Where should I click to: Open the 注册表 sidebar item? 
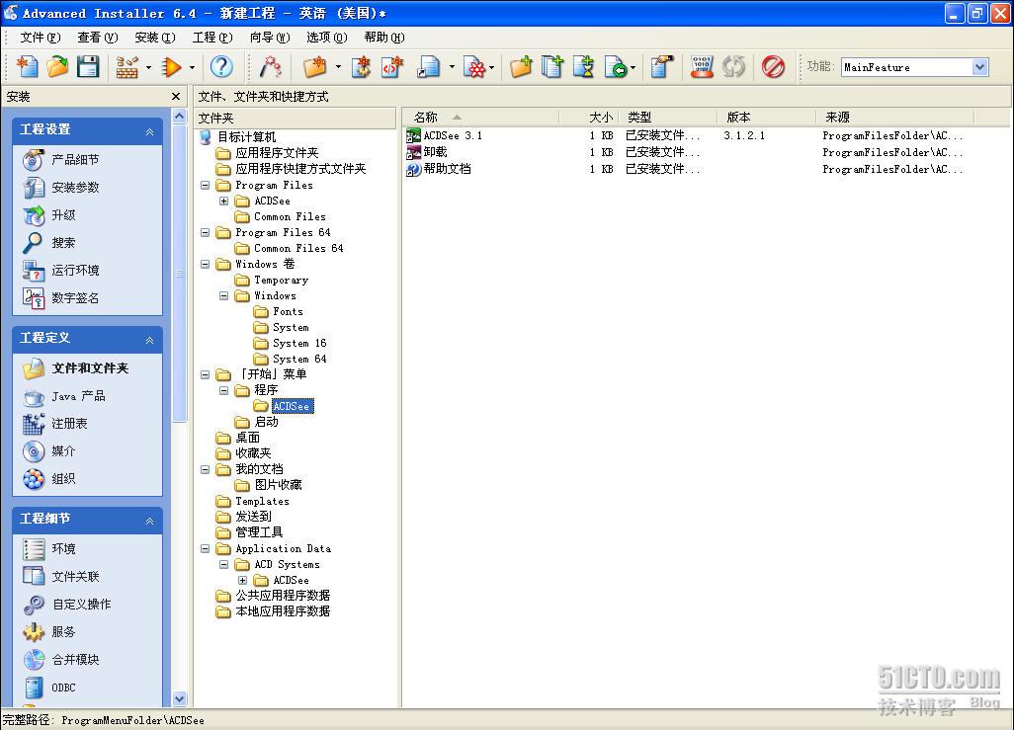click(55, 424)
